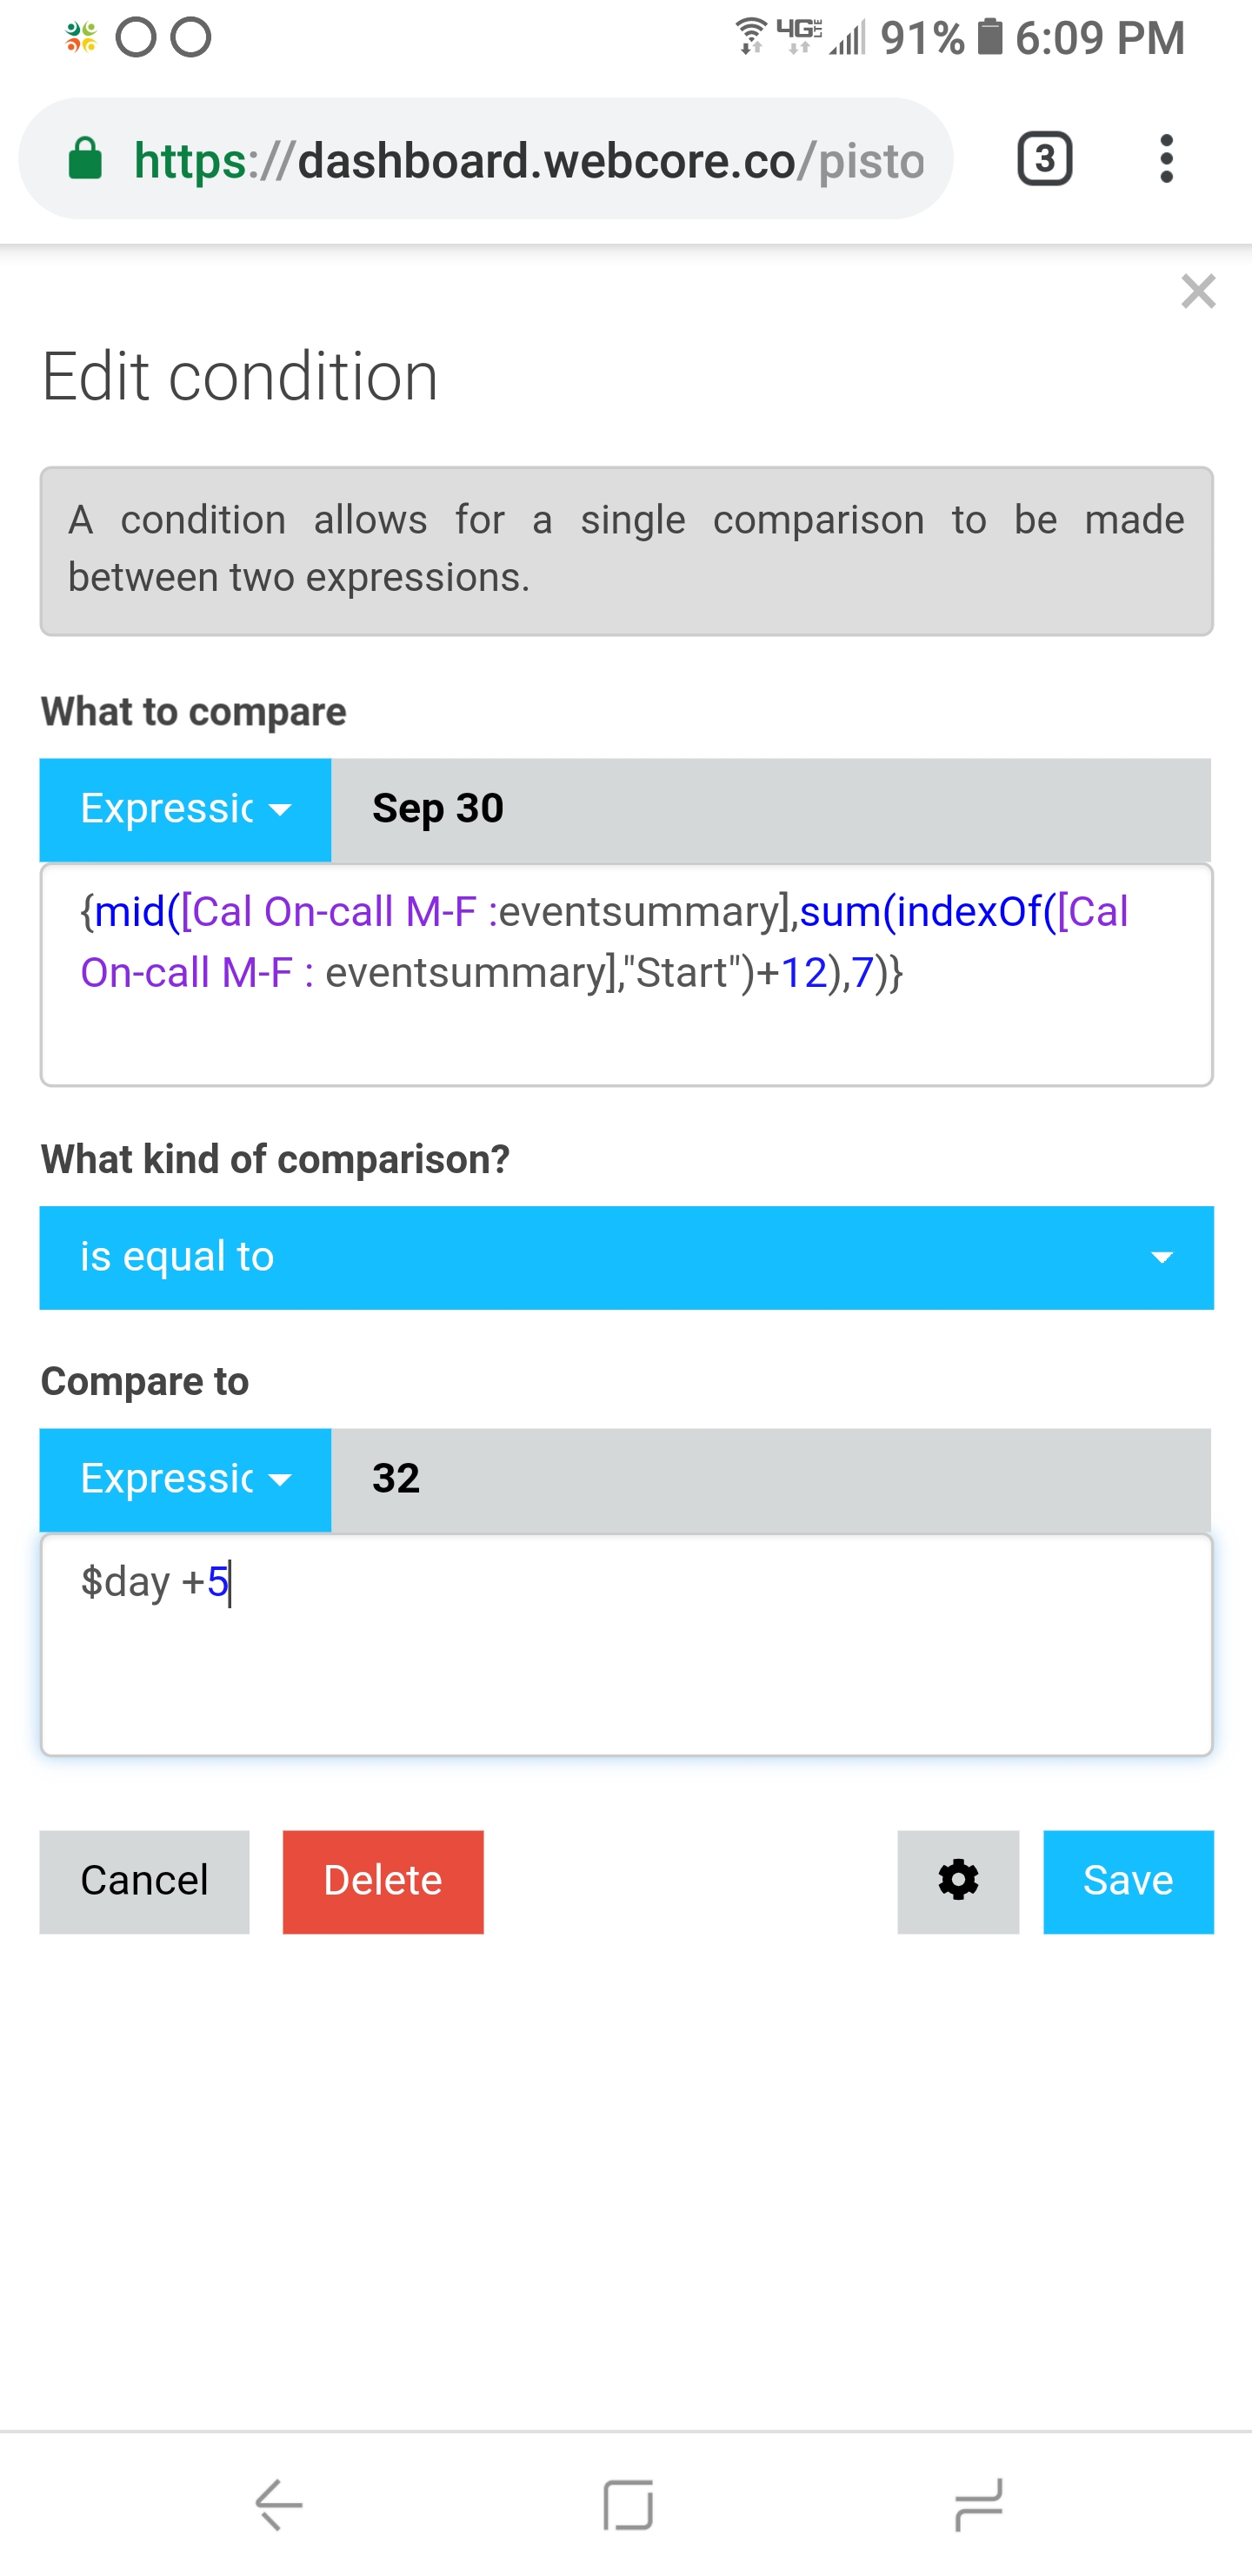This screenshot has width=1252, height=2576.
Task: Save the edited condition
Action: pos(1128,1881)
